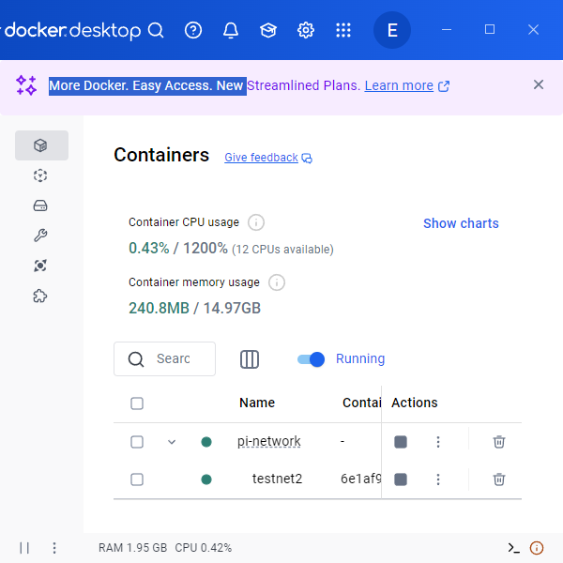The width and height of the screenshot is (563, 563).
Task: Open Images view in sidebar
Action: point(40,175)
